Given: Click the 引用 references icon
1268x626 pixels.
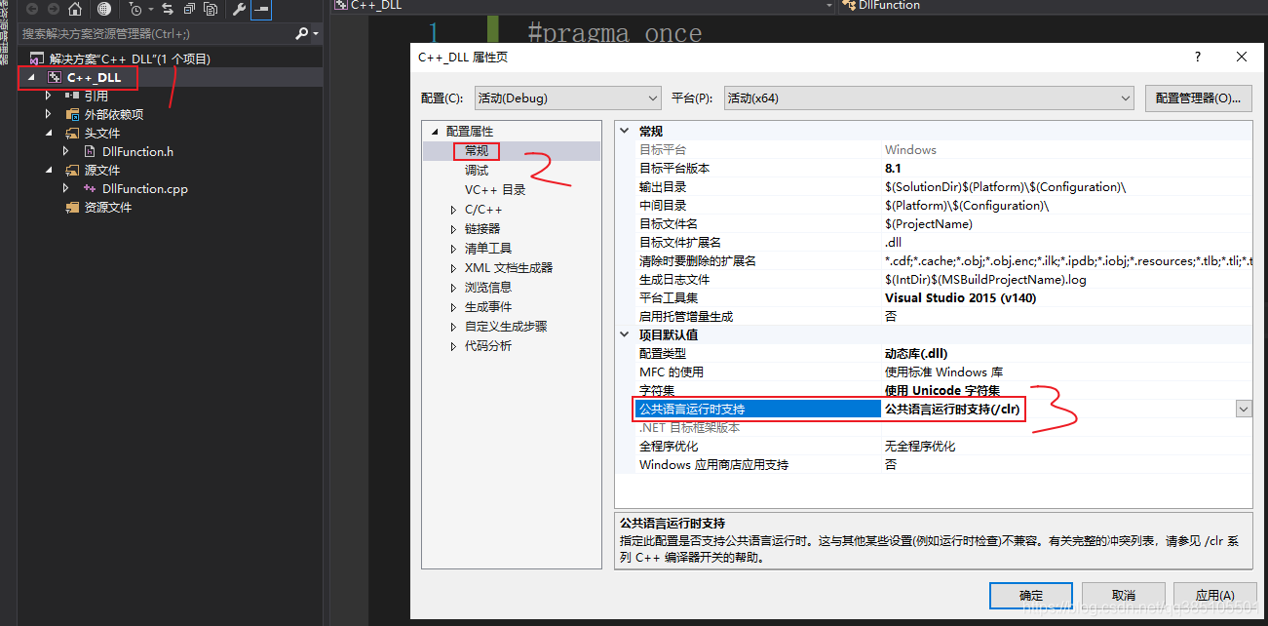Looking at the screenshot, I should click(x=72, y=96).
